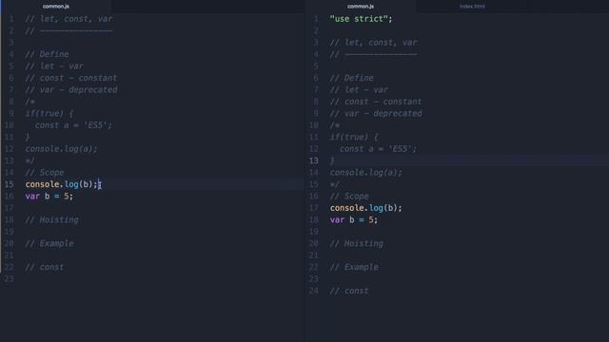Click console.log(a); in right pane

tap(365, 173)
